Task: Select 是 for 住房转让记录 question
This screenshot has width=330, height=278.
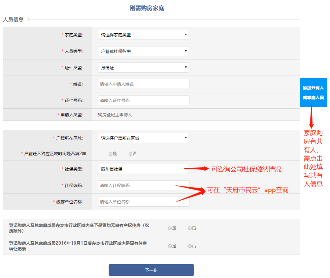Action: (170, 246)
